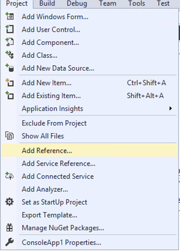Click the Add User Control icon
Screen dimensions: 180x251
point(9,30)
